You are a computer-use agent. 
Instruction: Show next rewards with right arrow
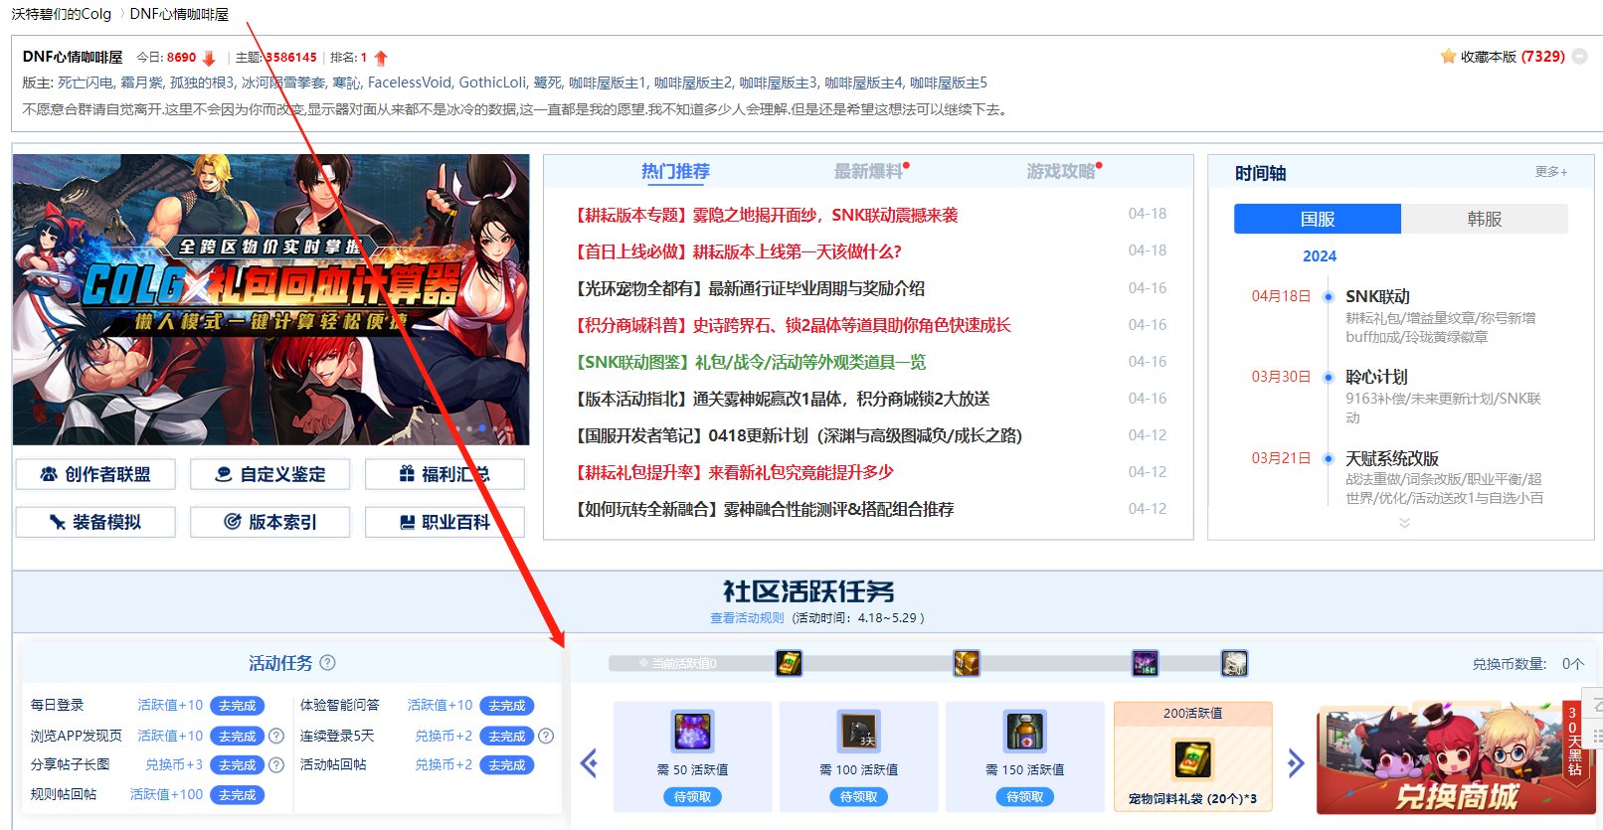tap(1295, 763)
